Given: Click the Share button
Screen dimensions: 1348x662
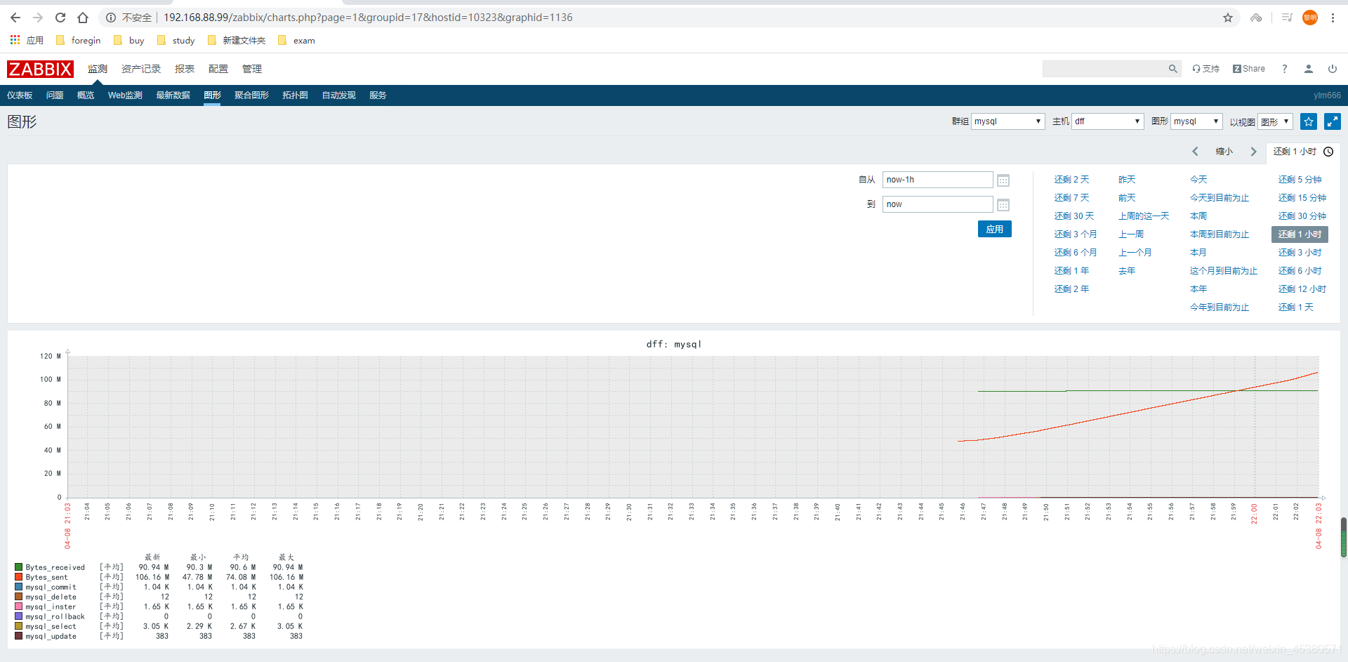Looking at the screenshot, I should pos(1249,69).
